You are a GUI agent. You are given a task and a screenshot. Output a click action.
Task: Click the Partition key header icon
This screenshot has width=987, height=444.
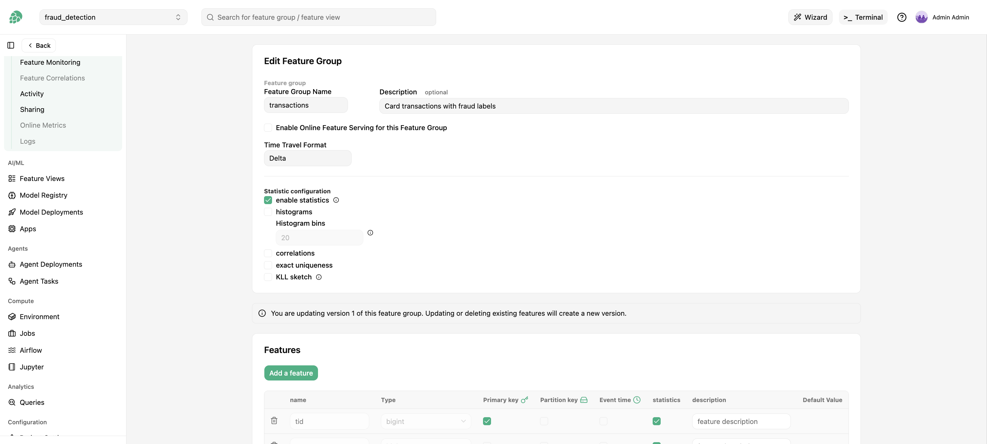pos(584,400)
